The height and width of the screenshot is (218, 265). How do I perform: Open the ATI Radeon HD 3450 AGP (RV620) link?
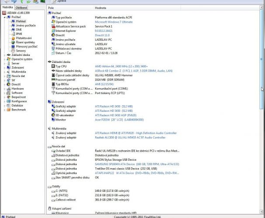pos(116,115)
